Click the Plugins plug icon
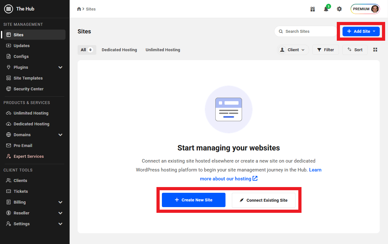This screenshot has height=244, width=388. tap(9, 67)
